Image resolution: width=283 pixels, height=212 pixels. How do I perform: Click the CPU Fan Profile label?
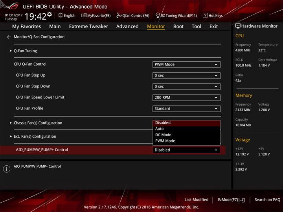(x=29, y=108)
